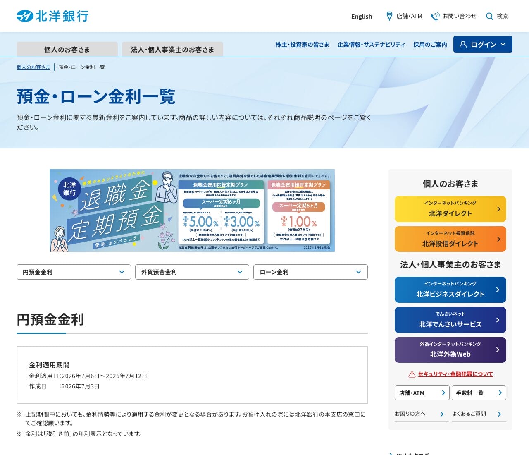This screenshot has width=529, height=455.
Task: Click the chevron beside お困りの方へ
Action: coord(442,414)
